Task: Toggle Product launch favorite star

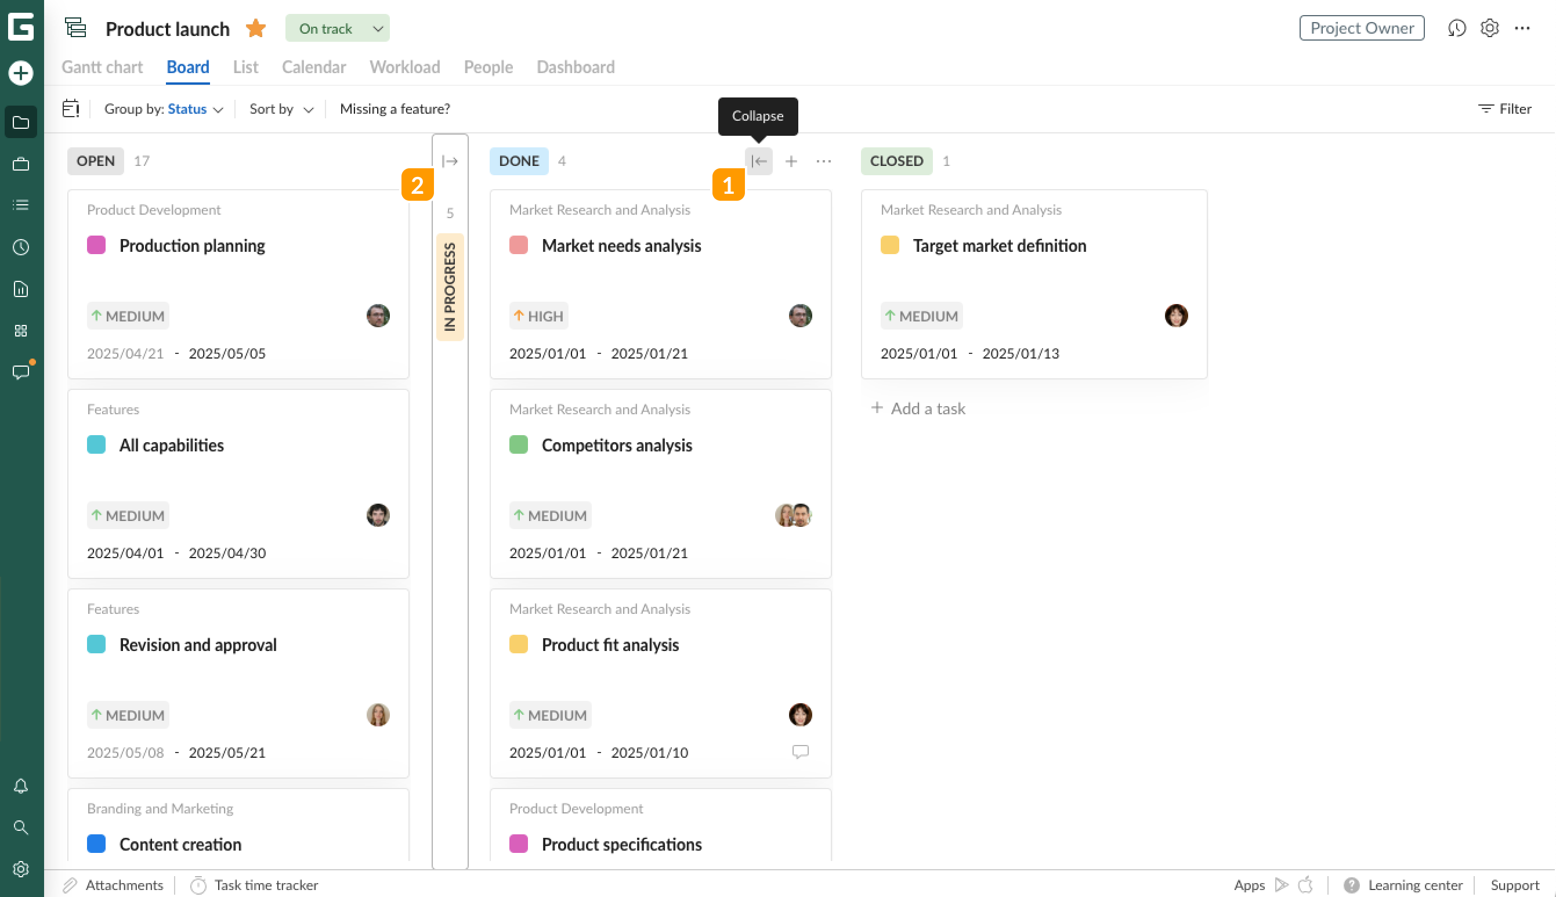Action: (x=255, y=28)
